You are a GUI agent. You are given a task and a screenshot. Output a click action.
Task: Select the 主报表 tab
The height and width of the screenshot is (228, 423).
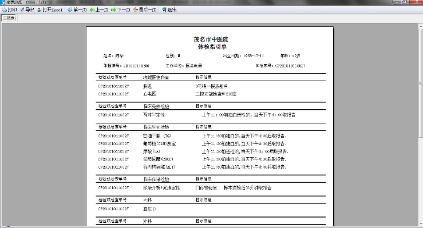click(9, 18)
